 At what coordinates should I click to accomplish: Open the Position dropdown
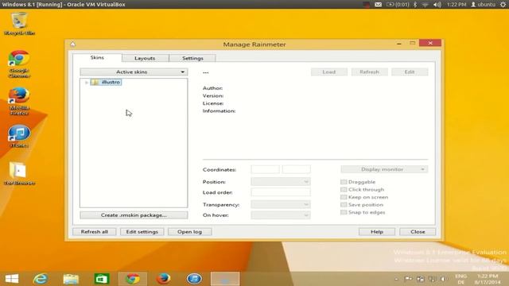point(281,182)
